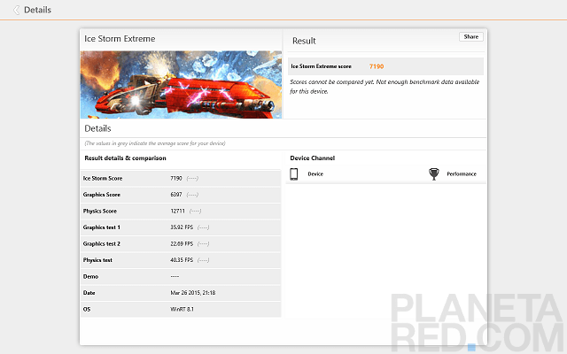Screen dimensions: 567x354
Task: Open the Ice Storm Extreme spaceship image
Action: (x=181, y=84)
